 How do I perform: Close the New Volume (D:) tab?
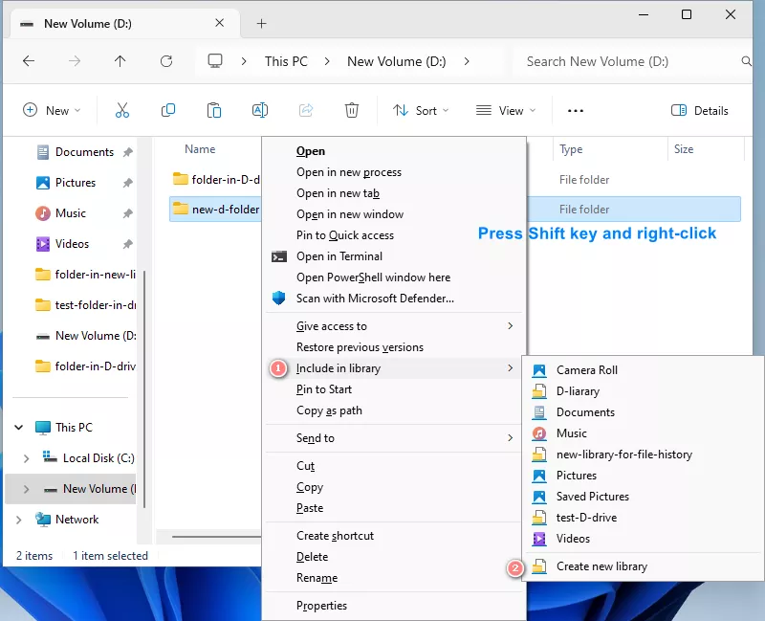[x=220, y=23]
